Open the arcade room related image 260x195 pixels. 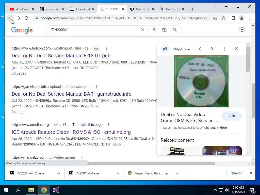(222, 151)
